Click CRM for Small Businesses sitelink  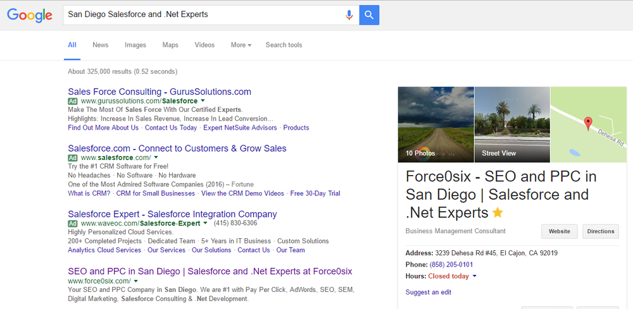156,193
